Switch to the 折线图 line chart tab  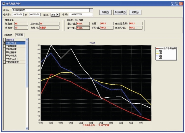[19, 35]
